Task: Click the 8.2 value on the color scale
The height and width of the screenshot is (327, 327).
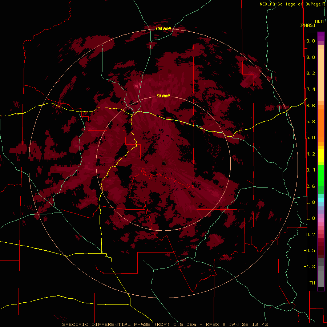Action: tap(311, 73)
